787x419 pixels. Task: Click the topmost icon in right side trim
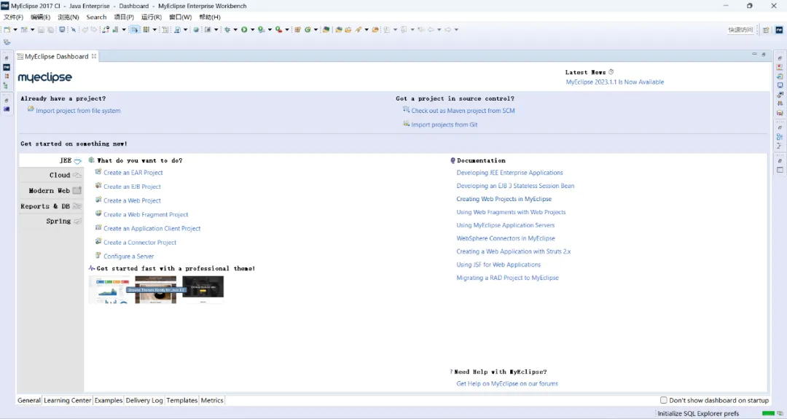(x=780, y=58)
